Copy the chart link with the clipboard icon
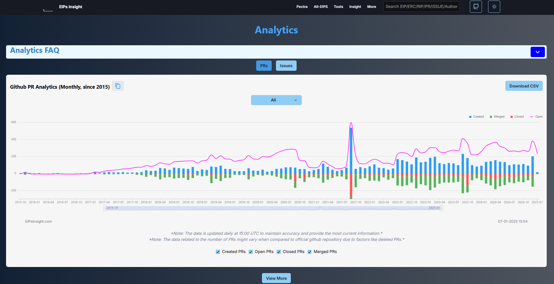 (x=118, y=86)
